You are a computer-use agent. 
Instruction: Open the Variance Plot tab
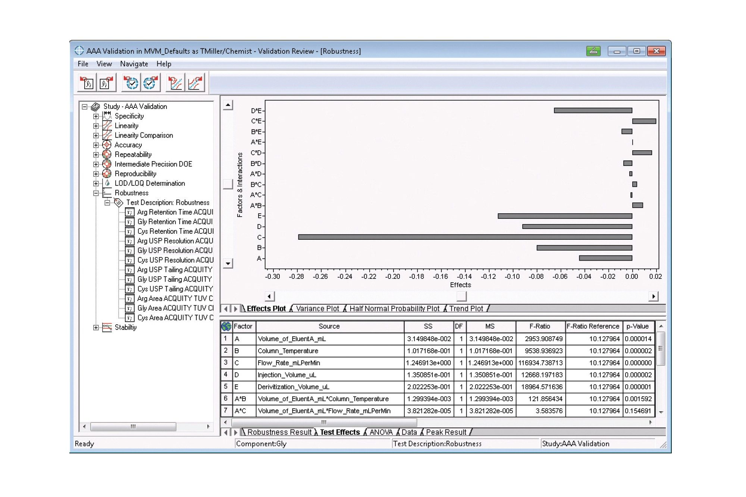coord(317,309)
